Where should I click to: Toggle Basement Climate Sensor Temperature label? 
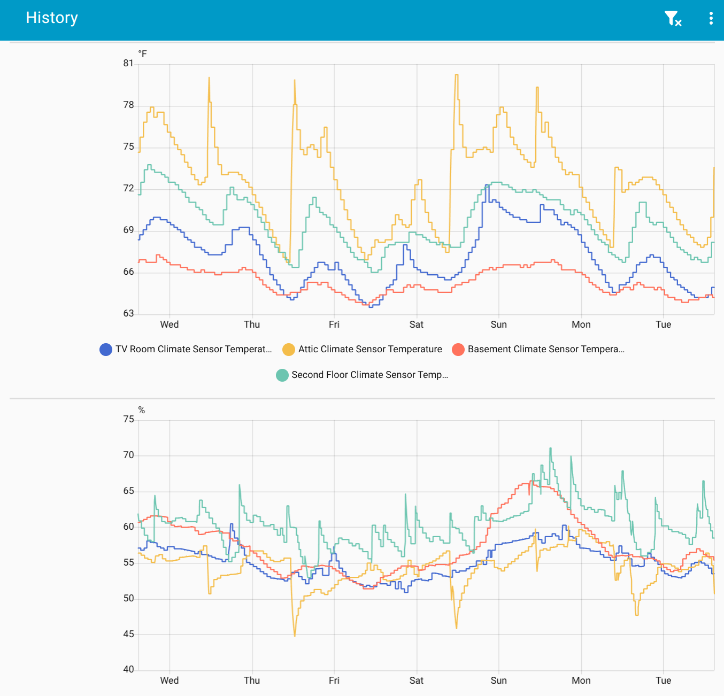546,350
